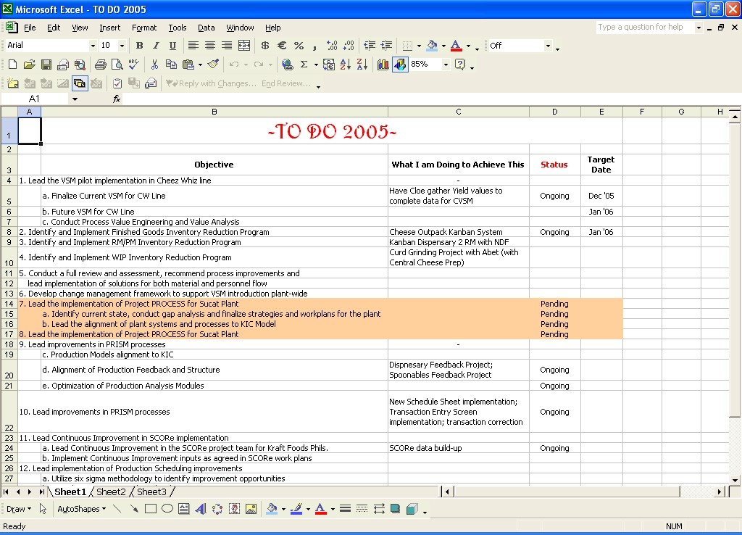Open the File menu
Screen dimensions: 742x535
tap(30, 28)
